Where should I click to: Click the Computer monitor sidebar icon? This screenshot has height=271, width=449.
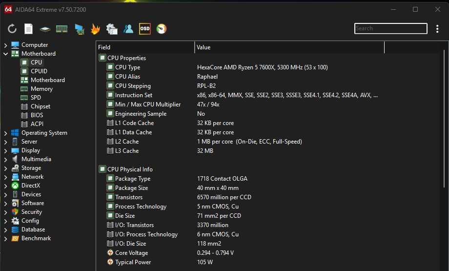click(x=15, y=45)
